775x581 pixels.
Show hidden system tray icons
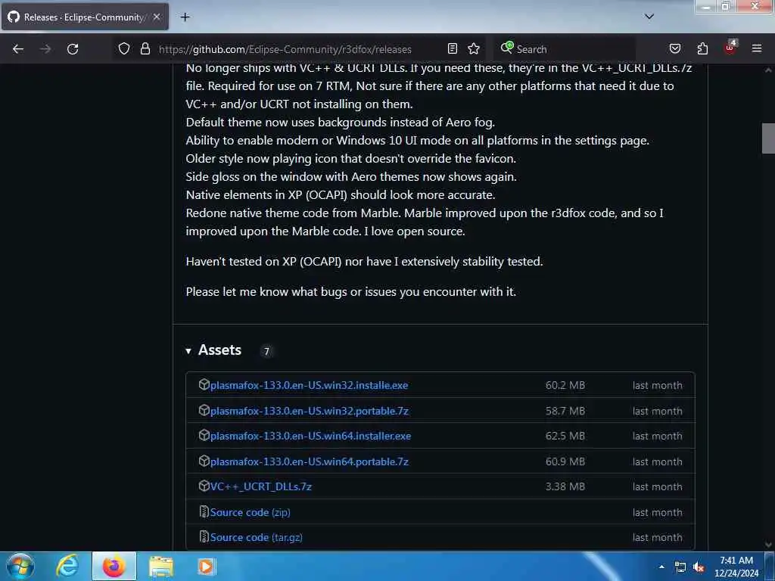coord(661,567)
